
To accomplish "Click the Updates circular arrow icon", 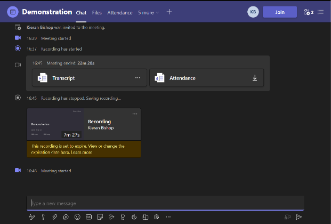I will (134, 217).
